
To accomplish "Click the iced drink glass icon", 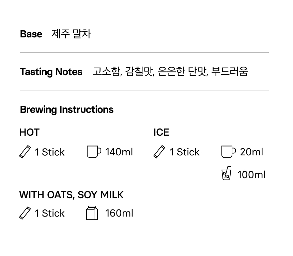I will [x=227, y=173].
